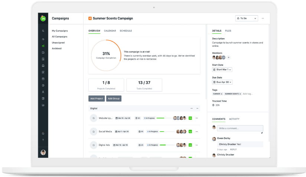Collapse the Digital group with last dash
This screenshot has height=177, width=306.
(197, 108)
